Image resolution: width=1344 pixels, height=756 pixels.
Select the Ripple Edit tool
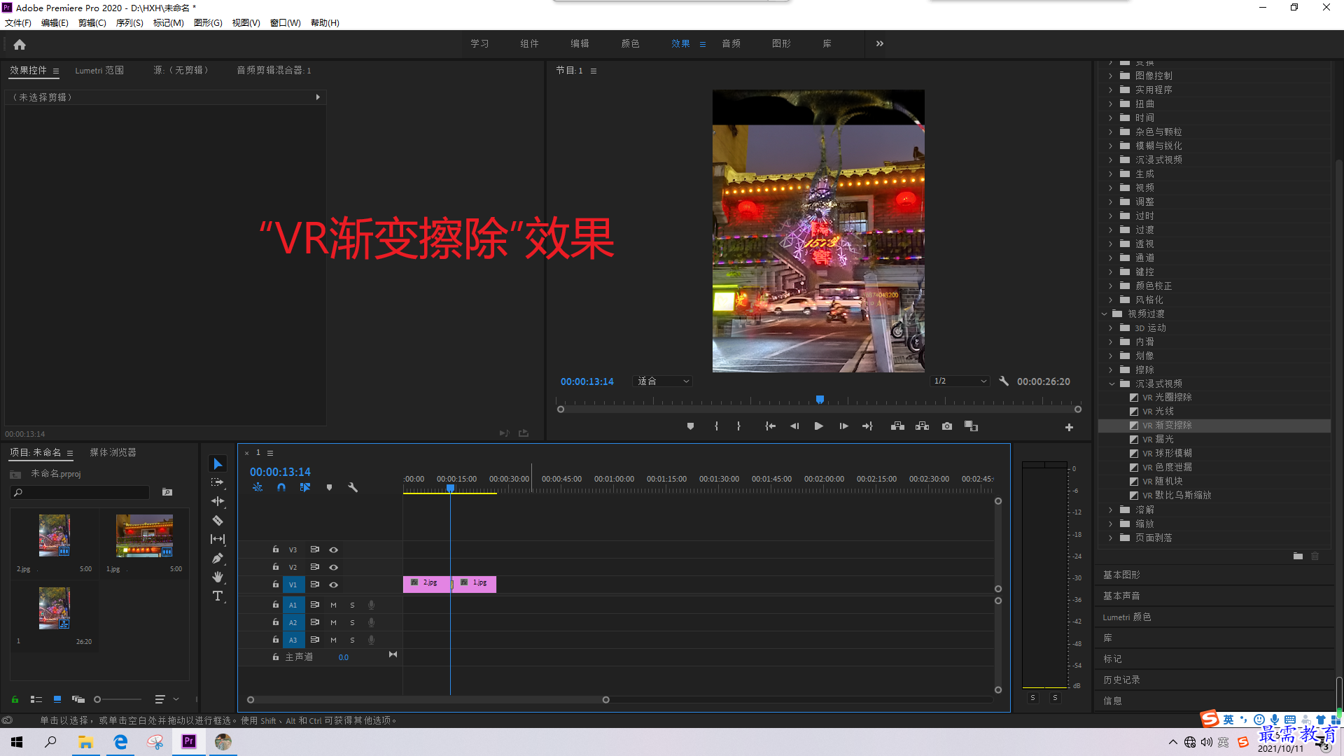[x=218, y=501]
